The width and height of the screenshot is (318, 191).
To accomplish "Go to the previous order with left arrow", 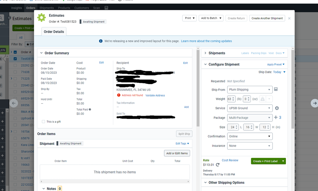I will [14, 103].
